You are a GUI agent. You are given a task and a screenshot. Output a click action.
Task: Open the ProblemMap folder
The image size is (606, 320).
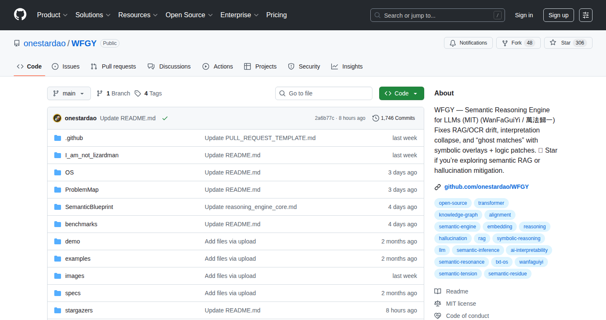(82, 190)
